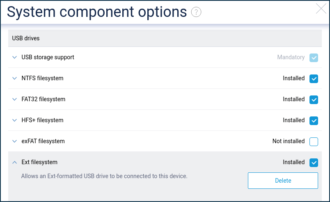Click the Mandatory USB storage checkbox

tap(314, 58)
